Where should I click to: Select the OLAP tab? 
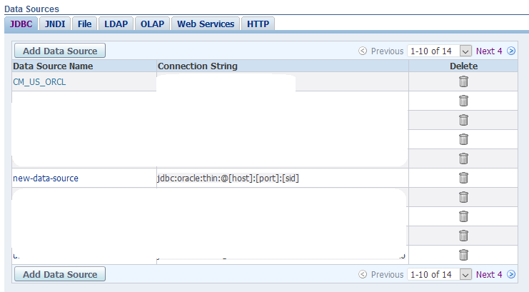click(x=151, y=24)
